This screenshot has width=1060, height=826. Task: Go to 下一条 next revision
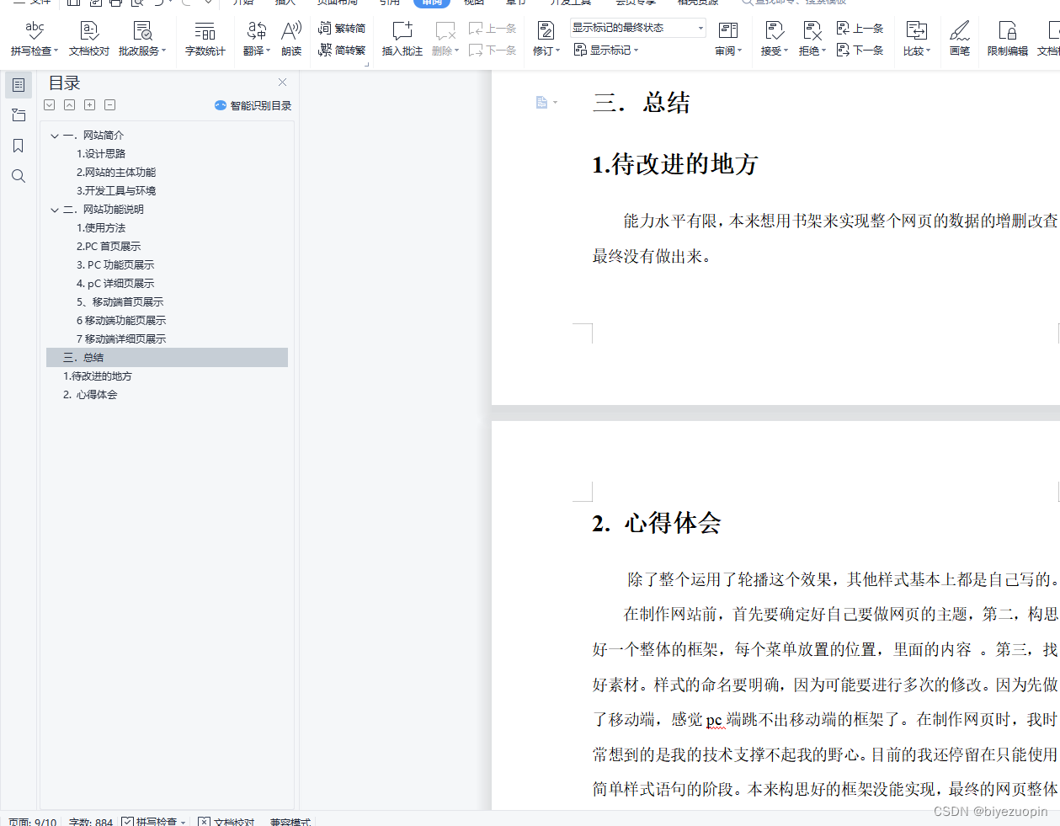pyautogui.click(x=860, y=51)
